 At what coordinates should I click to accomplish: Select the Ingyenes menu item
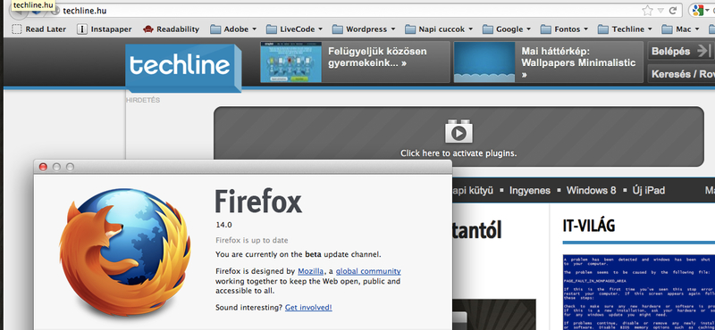coord(530,190)
